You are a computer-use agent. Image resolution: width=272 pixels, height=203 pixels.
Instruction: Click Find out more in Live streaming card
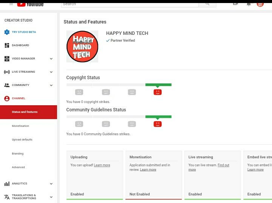point(223,165)
